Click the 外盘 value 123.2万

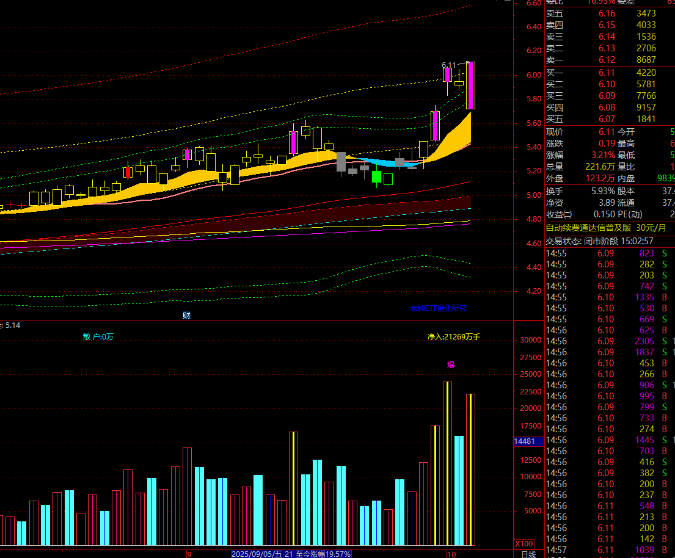600,178
